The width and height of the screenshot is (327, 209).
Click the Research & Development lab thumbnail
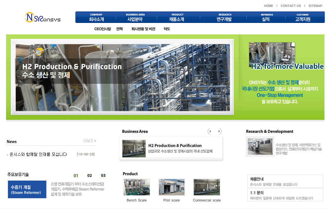click(260, 147)
